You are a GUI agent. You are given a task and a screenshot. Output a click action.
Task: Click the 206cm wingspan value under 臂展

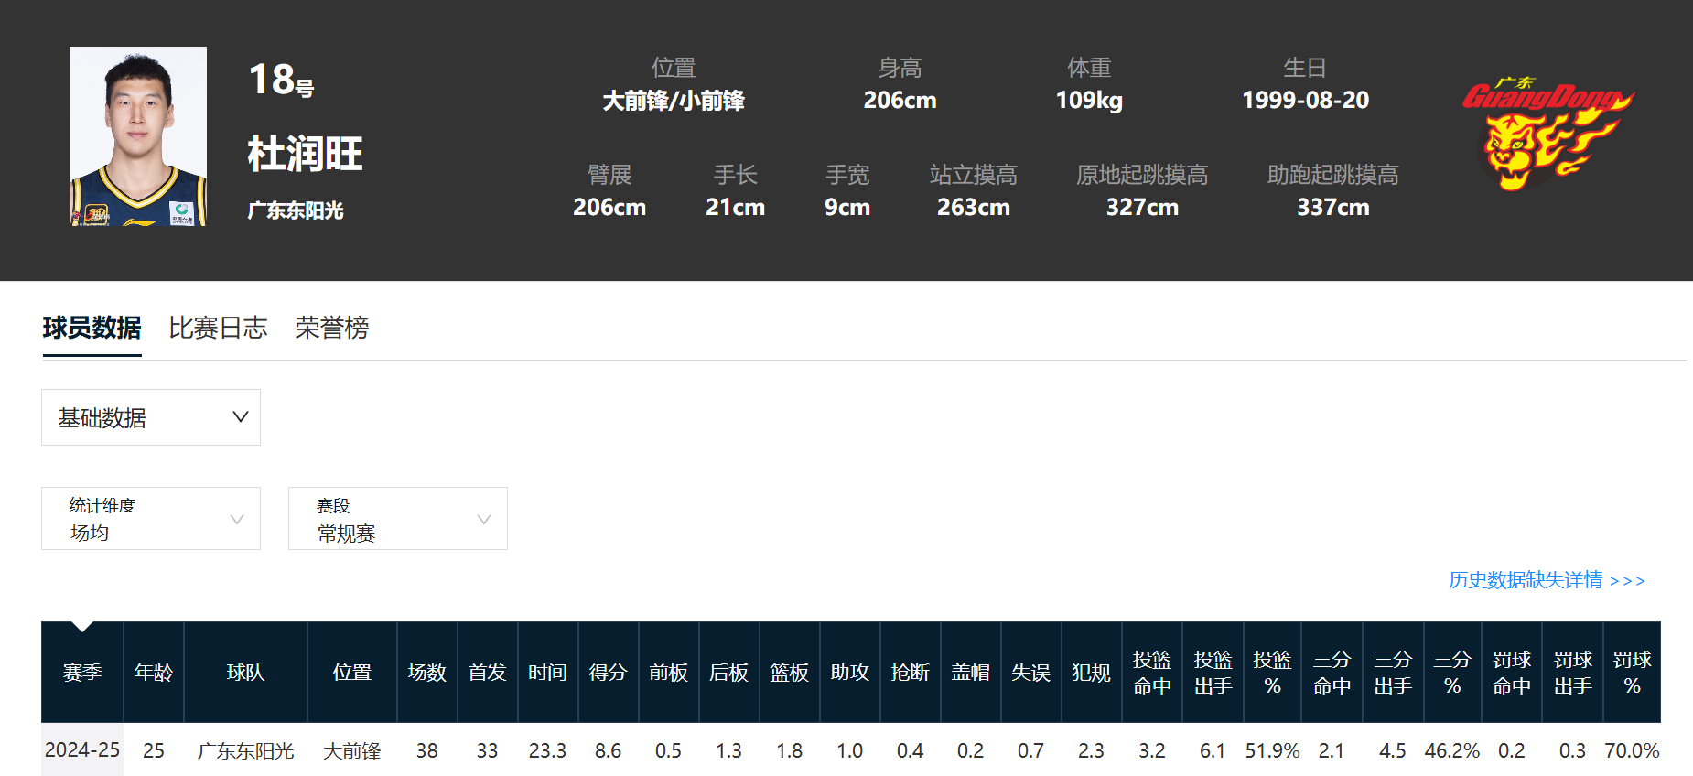tap(609, 207)
